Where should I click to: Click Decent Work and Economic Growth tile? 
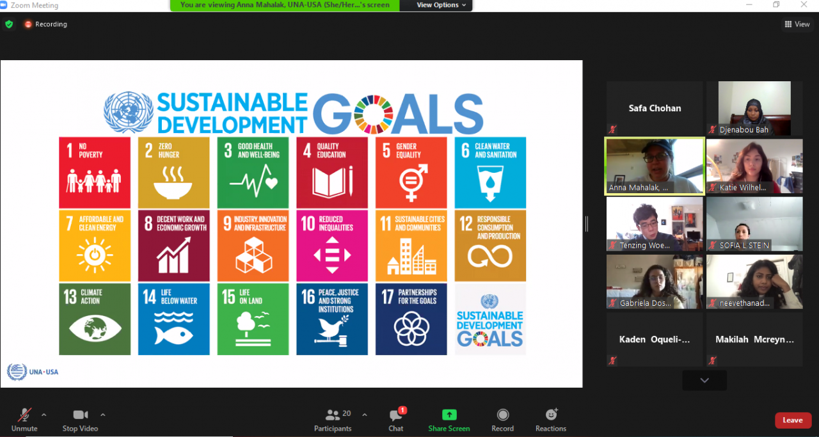pos(174,246)
